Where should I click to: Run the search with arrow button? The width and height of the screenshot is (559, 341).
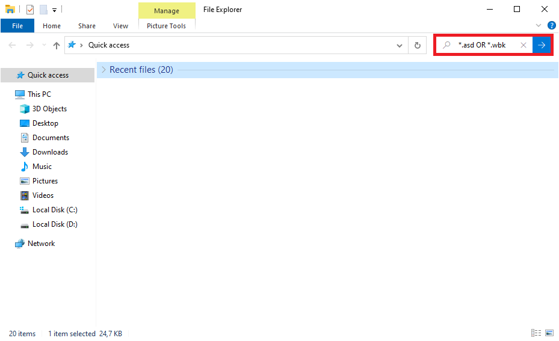pos(542,45)
